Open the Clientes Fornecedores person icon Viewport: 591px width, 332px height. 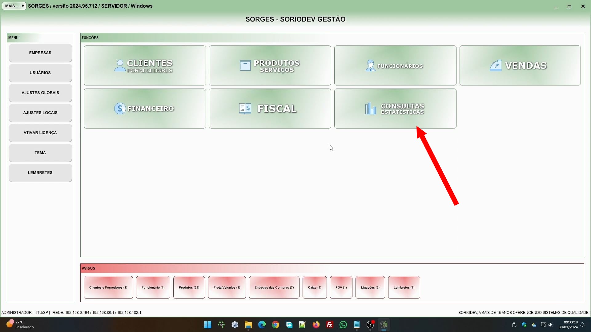pyautogui.click(x=120, y=65)
